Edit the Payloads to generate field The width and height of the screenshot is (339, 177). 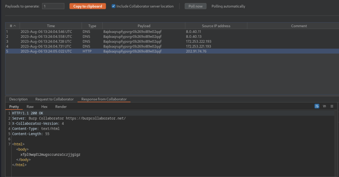point(53,6)
